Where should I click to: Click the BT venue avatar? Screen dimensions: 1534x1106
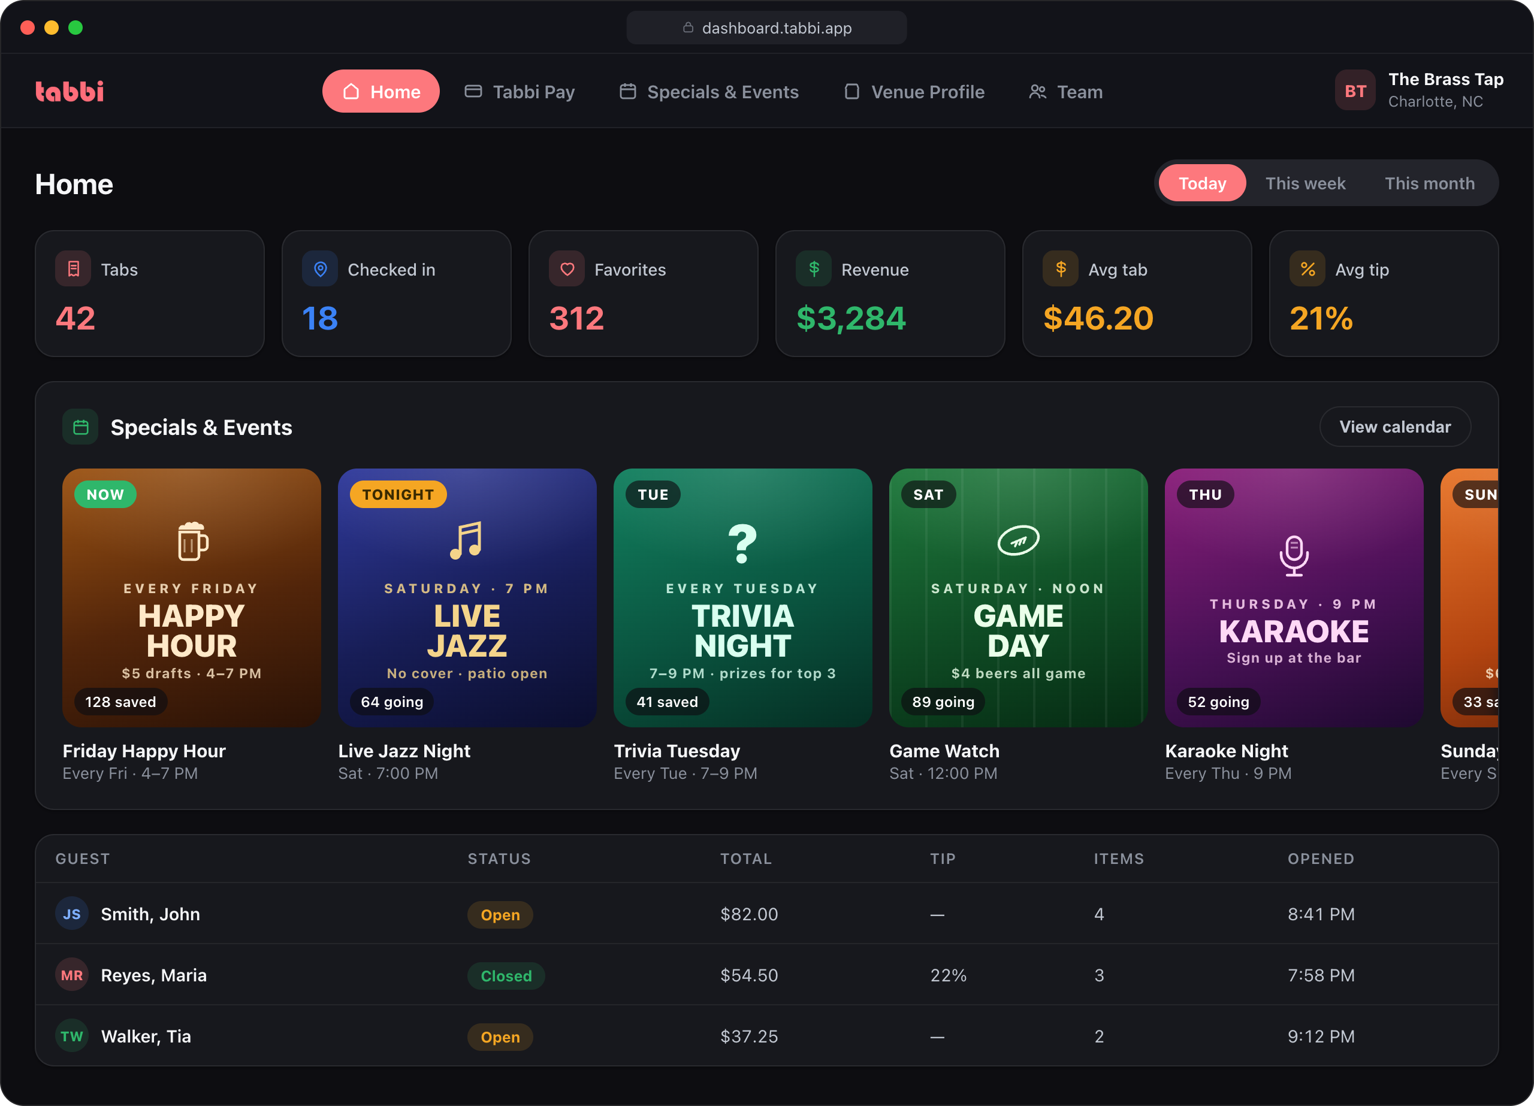[1355, 90]
